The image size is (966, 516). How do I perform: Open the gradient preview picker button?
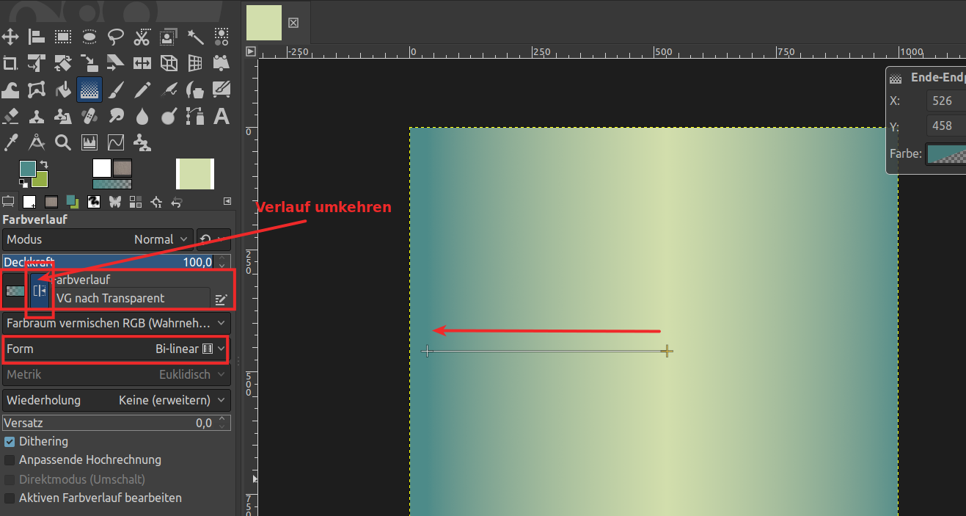(15, 291)
